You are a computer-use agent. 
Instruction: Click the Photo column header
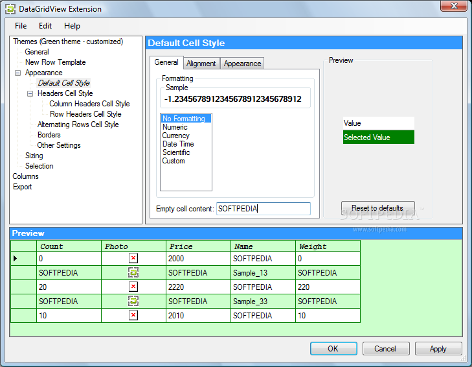pos(133,246)
